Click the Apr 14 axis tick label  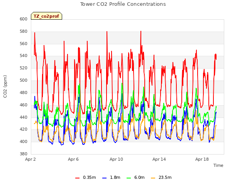click(159, 159)
